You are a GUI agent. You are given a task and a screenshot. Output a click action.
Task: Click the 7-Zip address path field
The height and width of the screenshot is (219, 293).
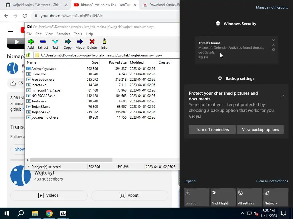point(107,55)
